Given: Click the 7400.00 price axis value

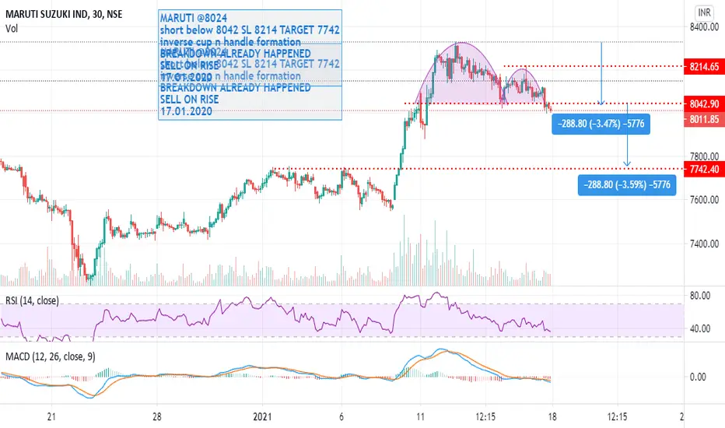Looking at the screenshot, I should coord(704,244).
